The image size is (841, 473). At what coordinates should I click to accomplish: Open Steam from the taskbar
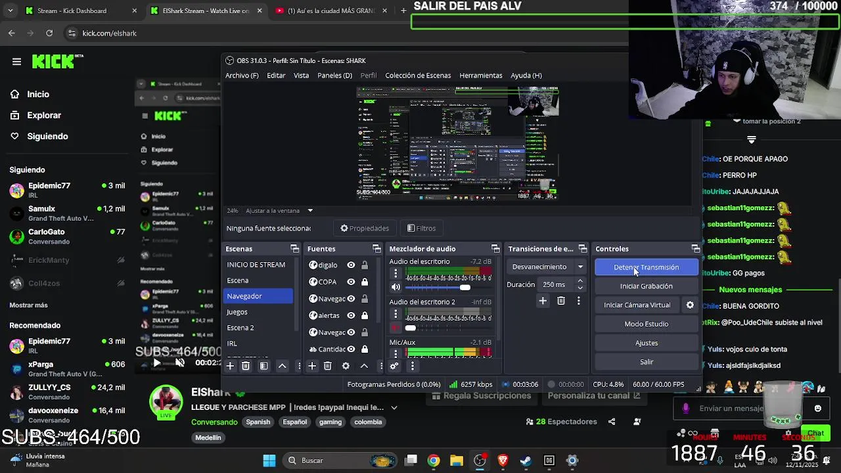pos(526,461)
